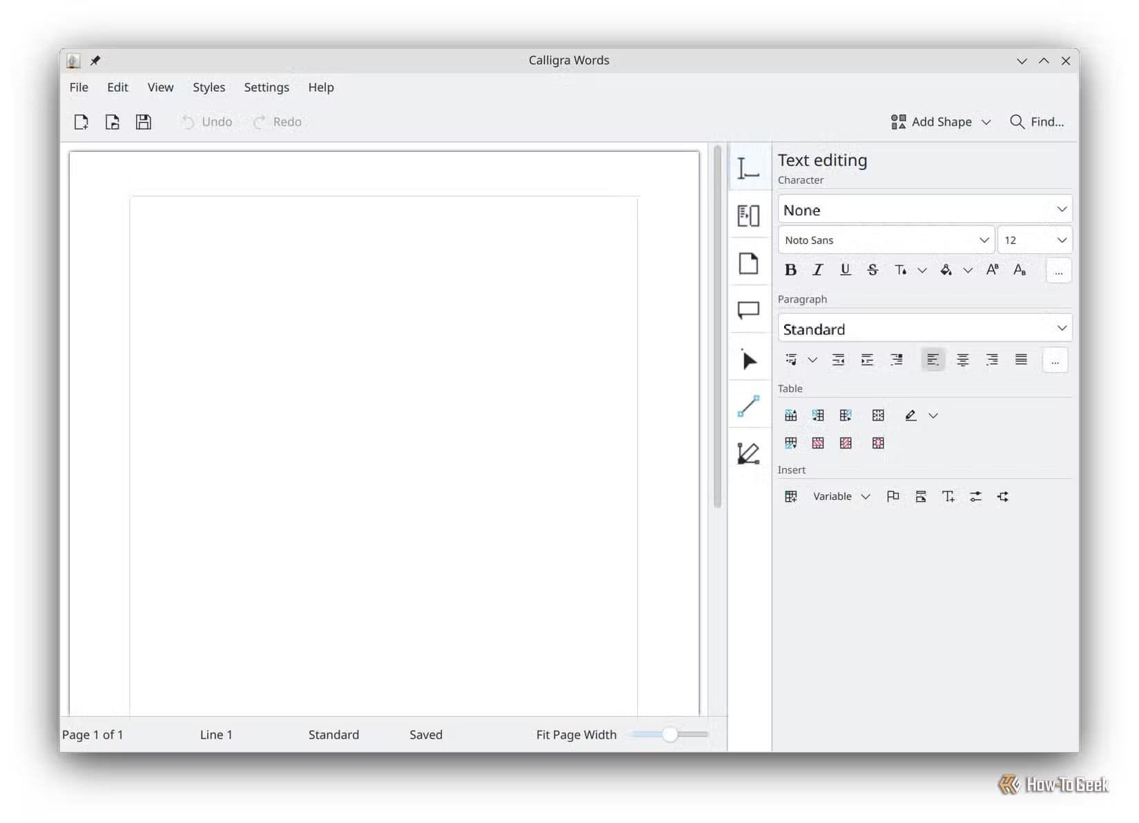Click the increase indent paragraph icon

867,360
